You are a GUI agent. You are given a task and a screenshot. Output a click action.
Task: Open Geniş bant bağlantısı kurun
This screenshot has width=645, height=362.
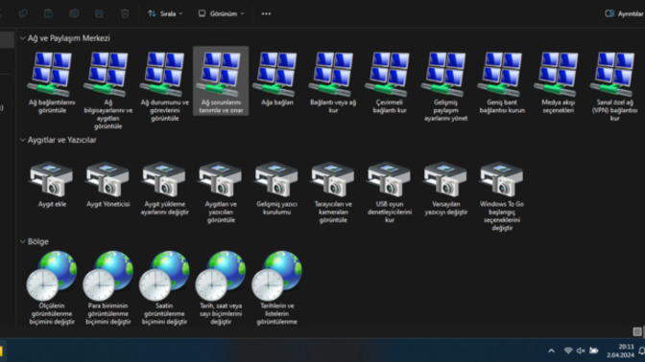pos(502,82)
